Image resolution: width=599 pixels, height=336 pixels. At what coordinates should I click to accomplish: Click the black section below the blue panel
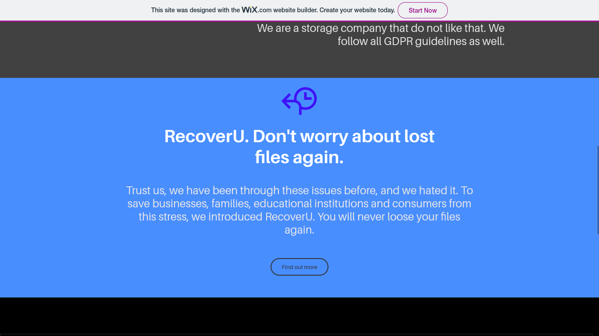point(299,316)
